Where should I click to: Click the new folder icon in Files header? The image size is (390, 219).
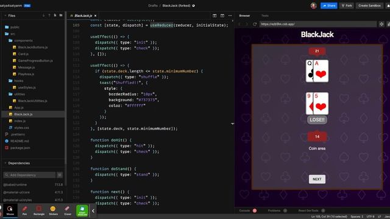61,15
